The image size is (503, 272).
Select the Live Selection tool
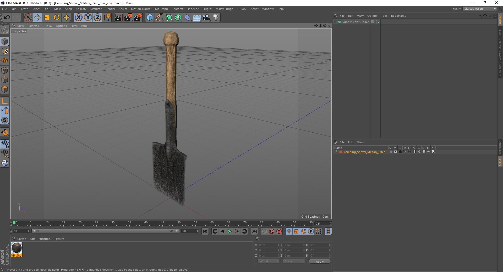(28, 18)
